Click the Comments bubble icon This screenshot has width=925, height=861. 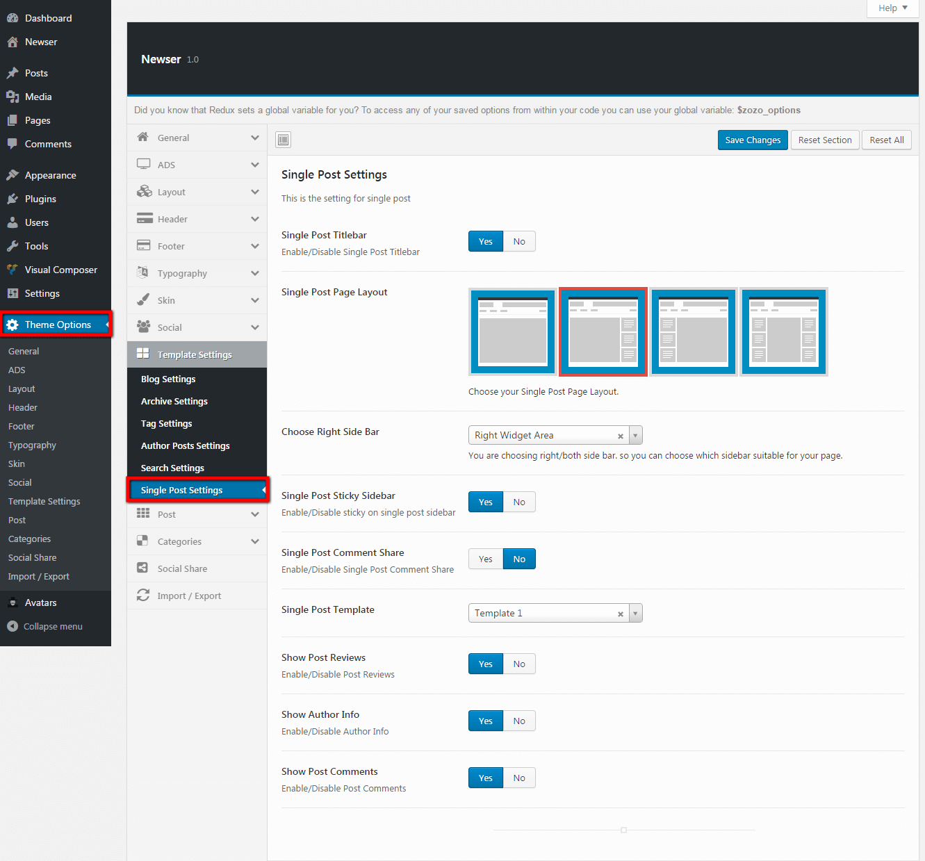coord(13,144)
